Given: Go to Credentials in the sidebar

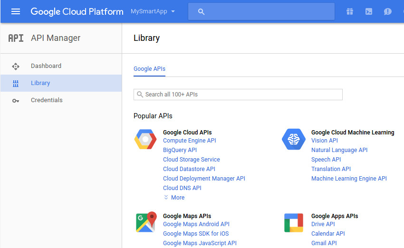Looking at the screenshot, I should coord(61,100).
